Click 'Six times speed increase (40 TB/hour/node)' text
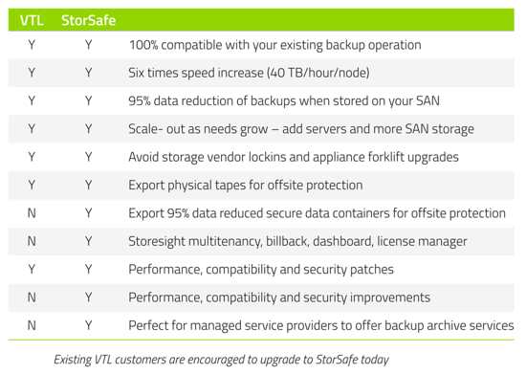Screen dimensions: 526x374 (x=249, y=73)
